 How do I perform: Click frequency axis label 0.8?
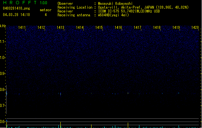pyautogui.click(x=3, y=90)
